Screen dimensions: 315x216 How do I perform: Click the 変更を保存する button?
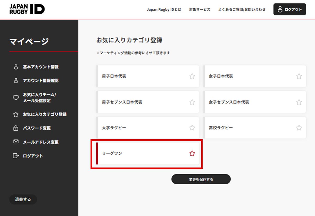click(201, 179)
